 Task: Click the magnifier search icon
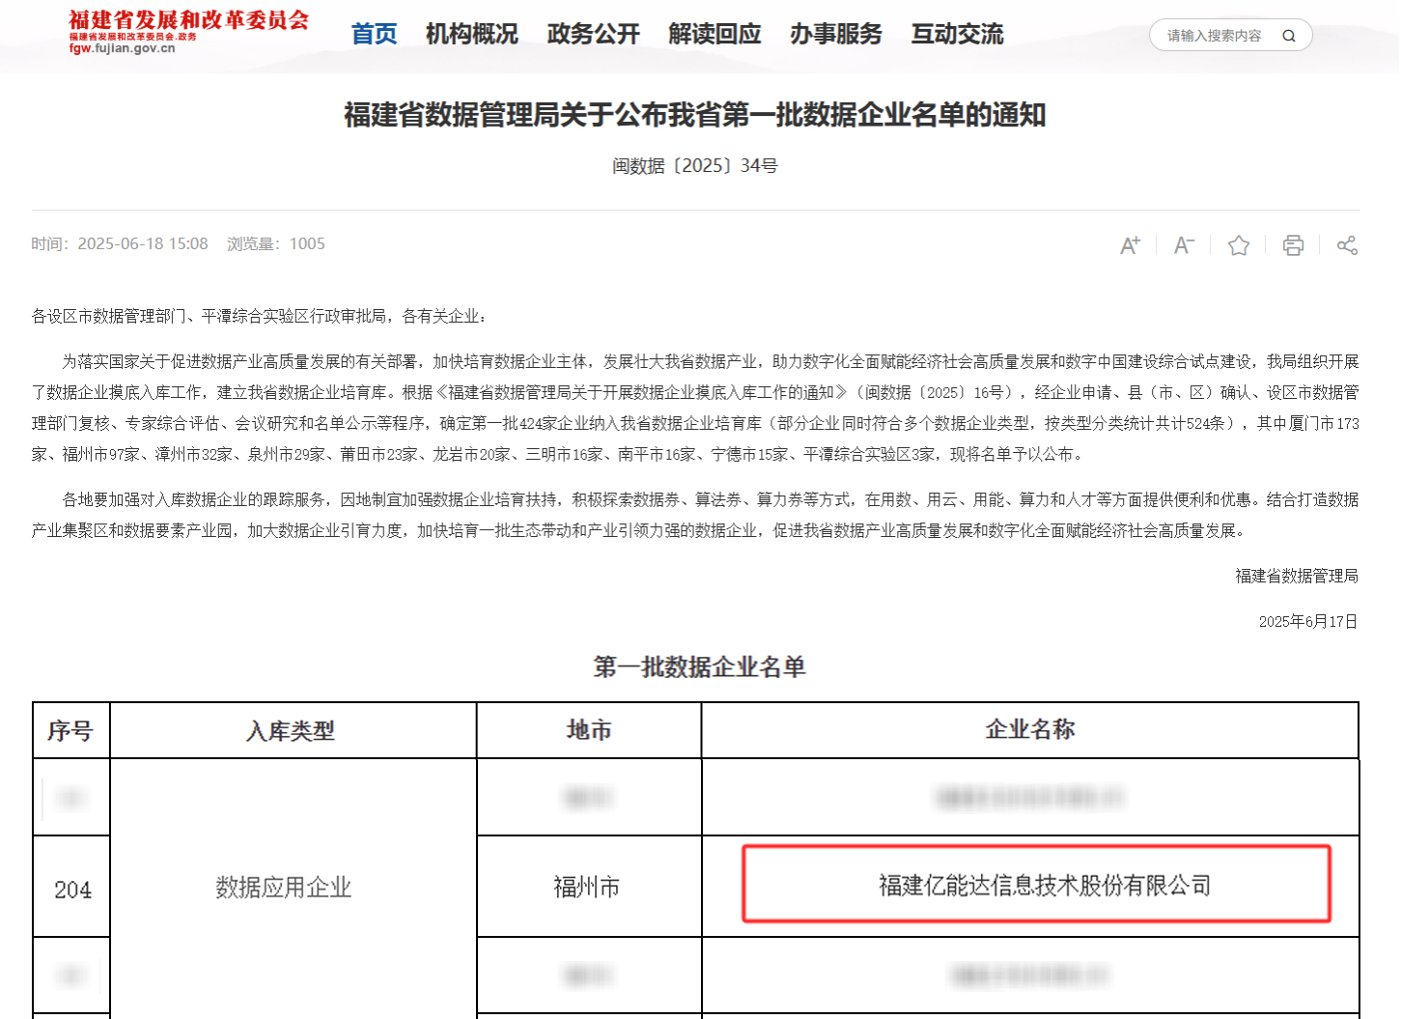(x=1288, y=36)
